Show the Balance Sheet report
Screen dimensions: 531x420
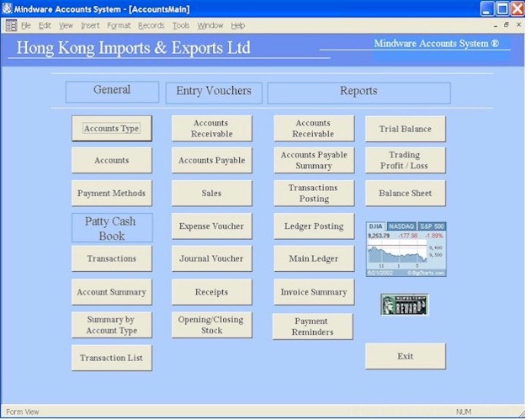click(405, 194)
